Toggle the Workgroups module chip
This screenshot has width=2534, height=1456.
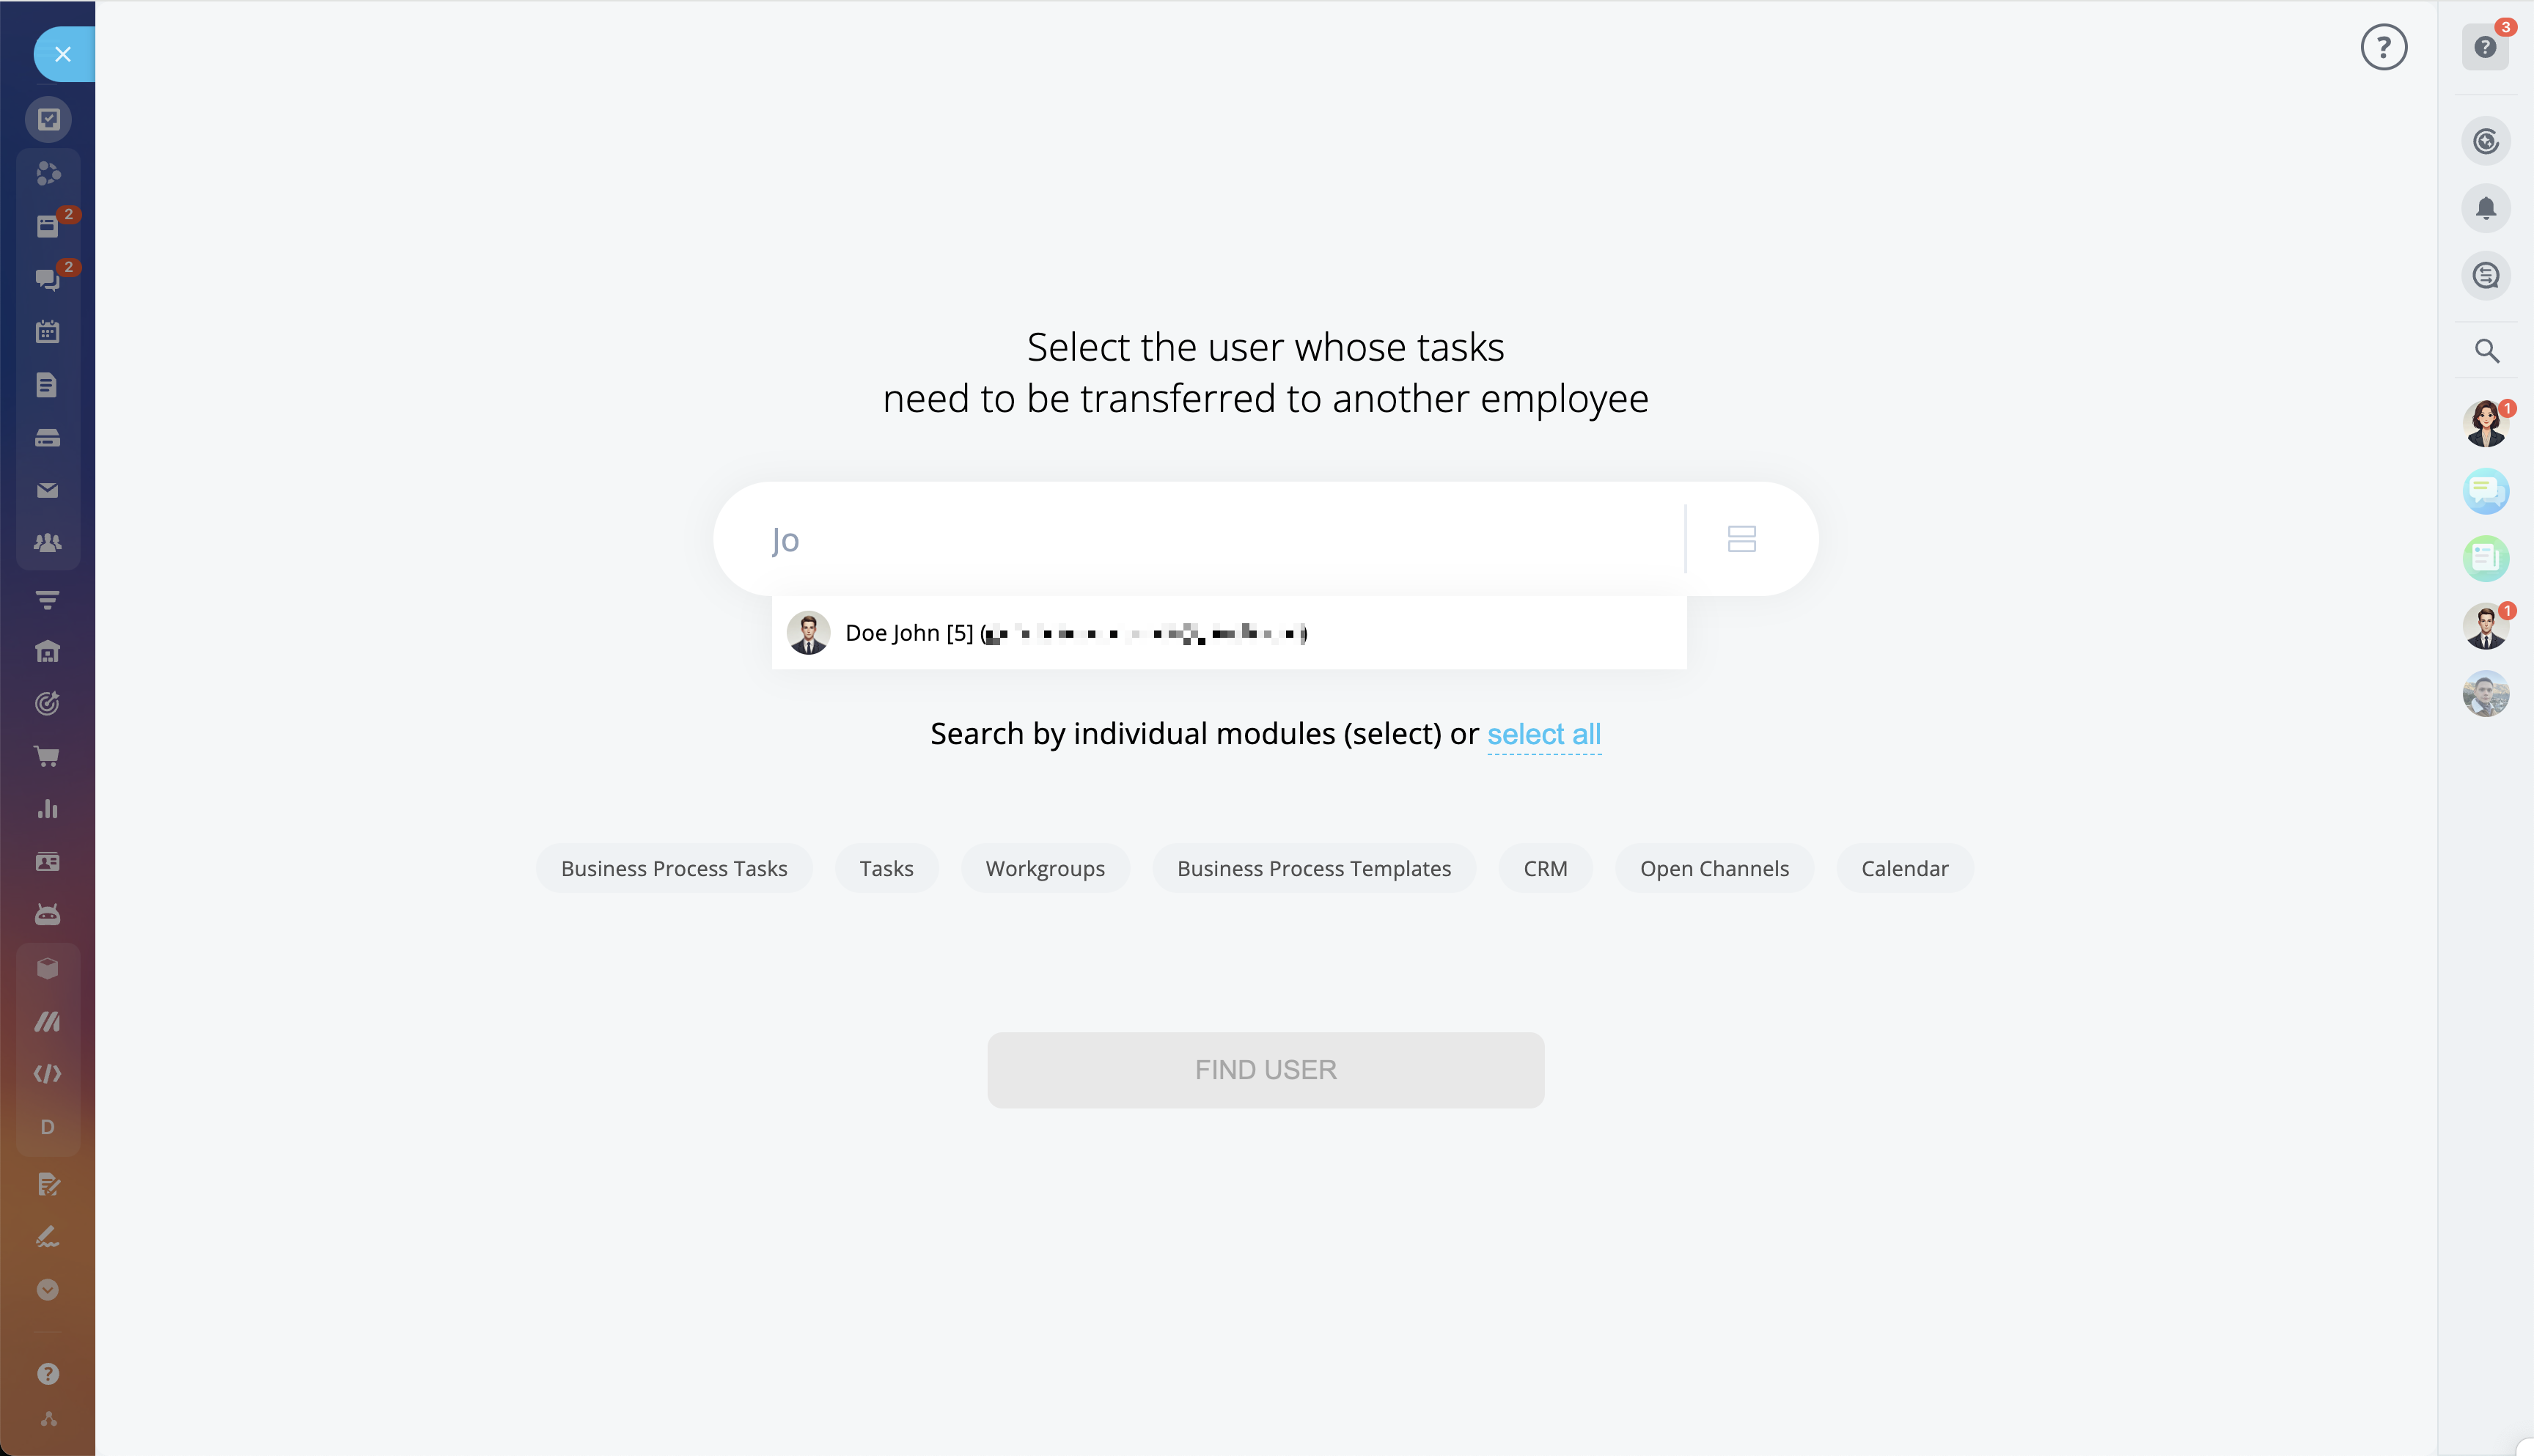coord(1045,868)
